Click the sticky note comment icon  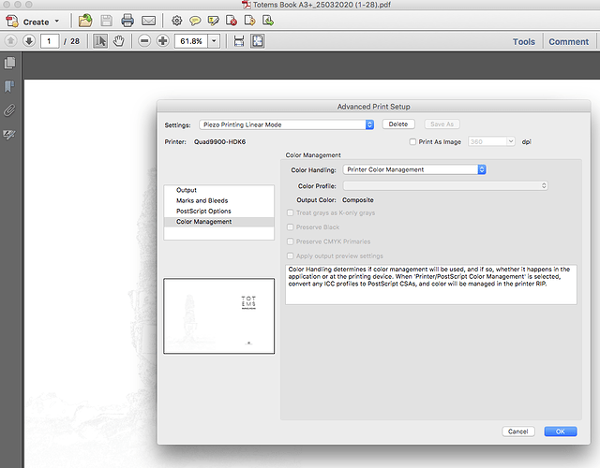point(195,21)
